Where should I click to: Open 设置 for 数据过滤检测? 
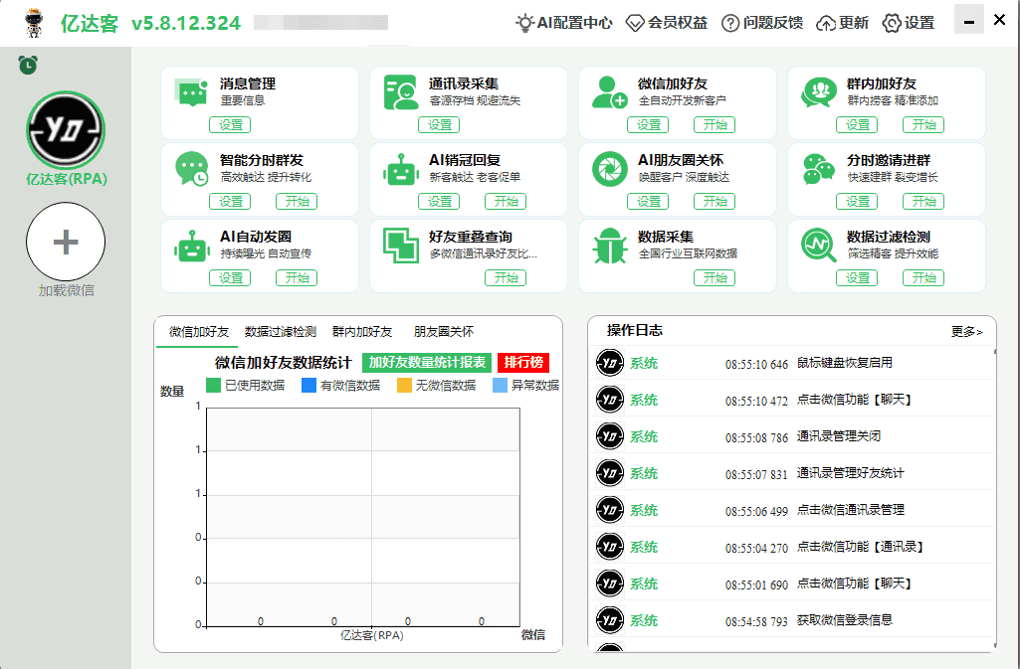[857, 278]
